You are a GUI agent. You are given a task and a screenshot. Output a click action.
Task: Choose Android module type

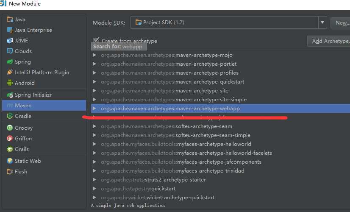[44, 83]
